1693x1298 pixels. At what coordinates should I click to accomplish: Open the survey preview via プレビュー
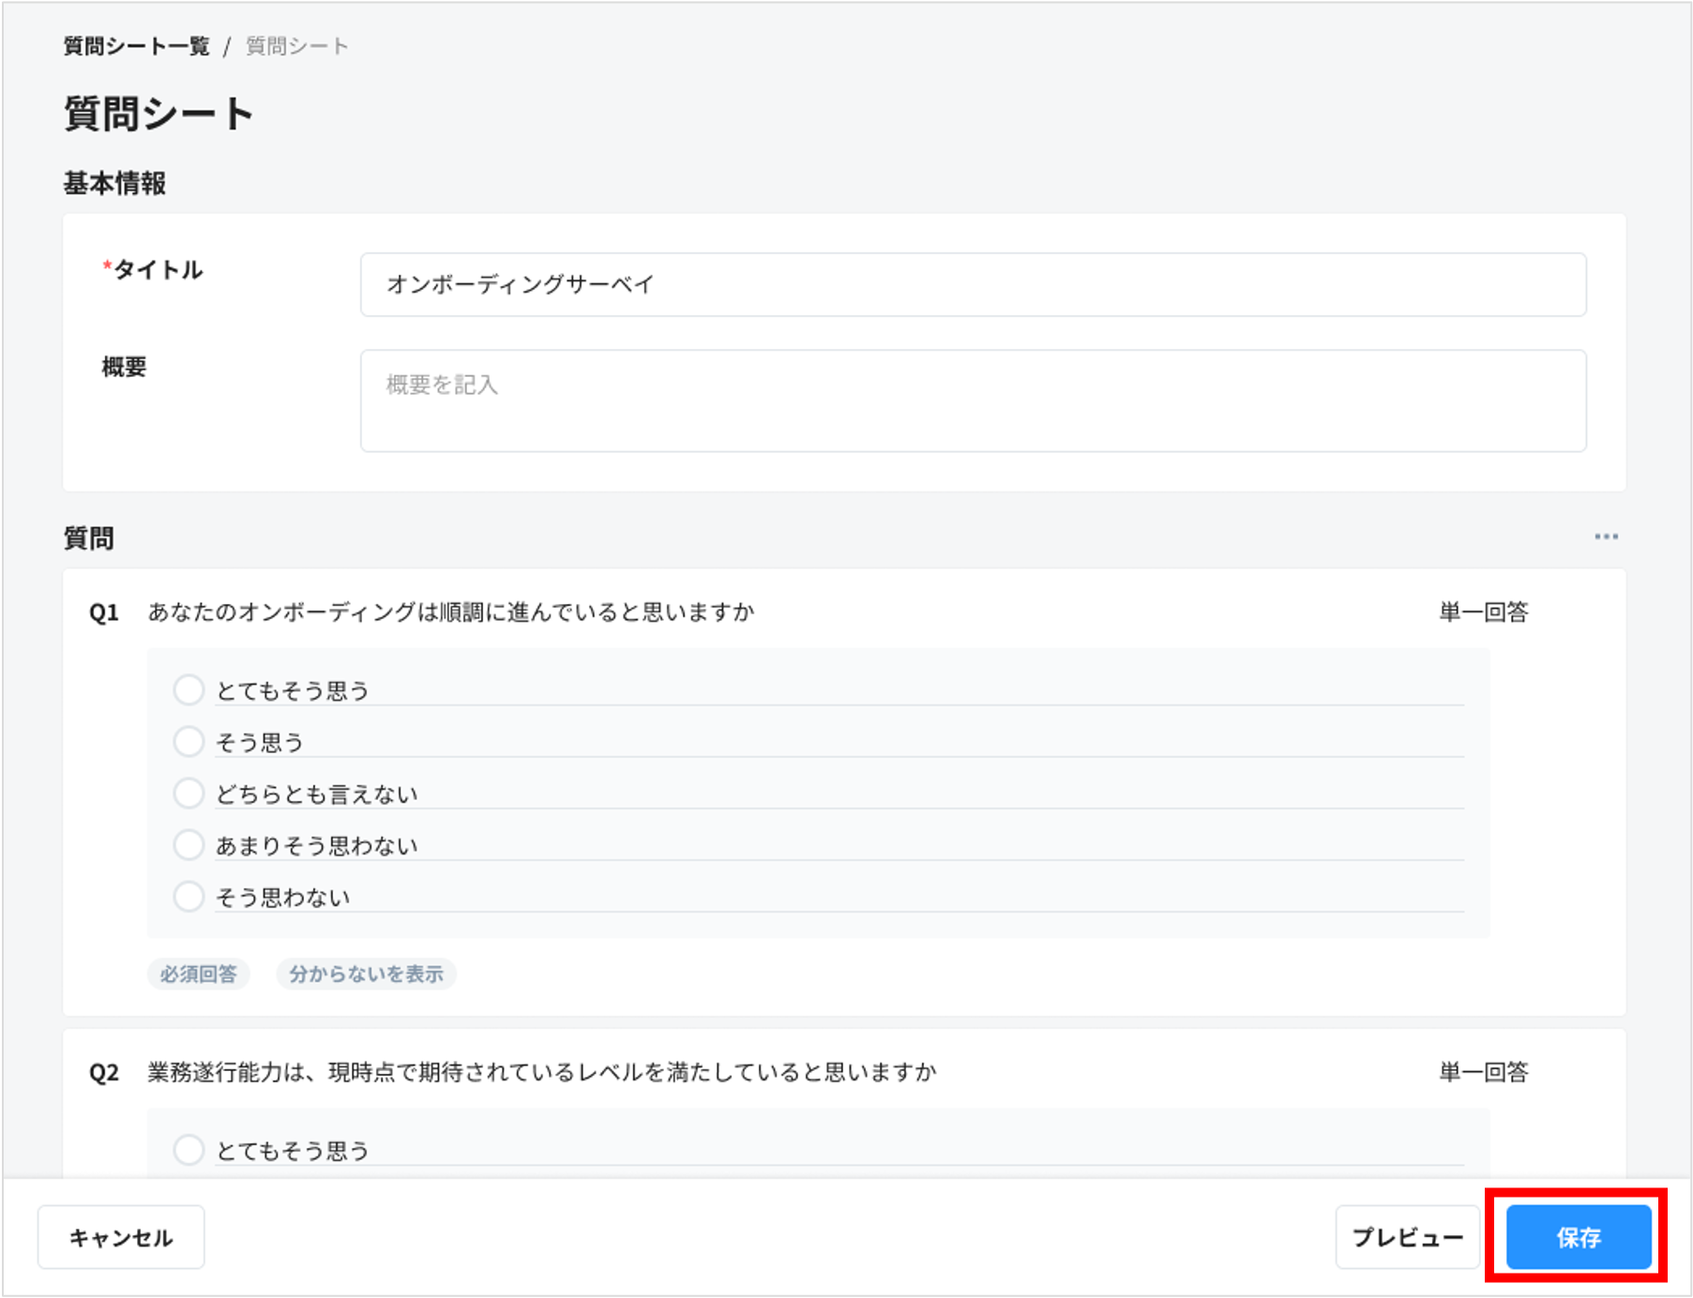coord(1407,1236)
